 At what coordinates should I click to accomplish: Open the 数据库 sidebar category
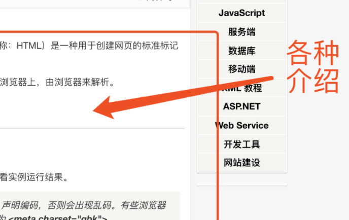[x=241, y=51]
